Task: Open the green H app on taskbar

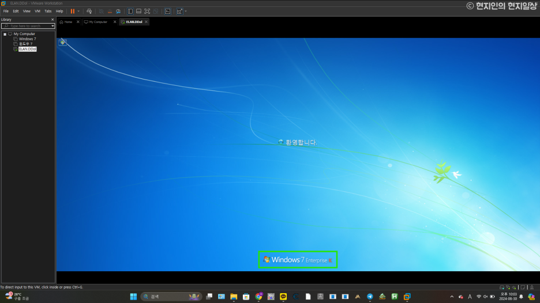Action: point(395,297)
